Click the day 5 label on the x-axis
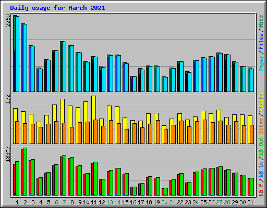The height and width of the screenshot is (208, 267). pos(48,202)
